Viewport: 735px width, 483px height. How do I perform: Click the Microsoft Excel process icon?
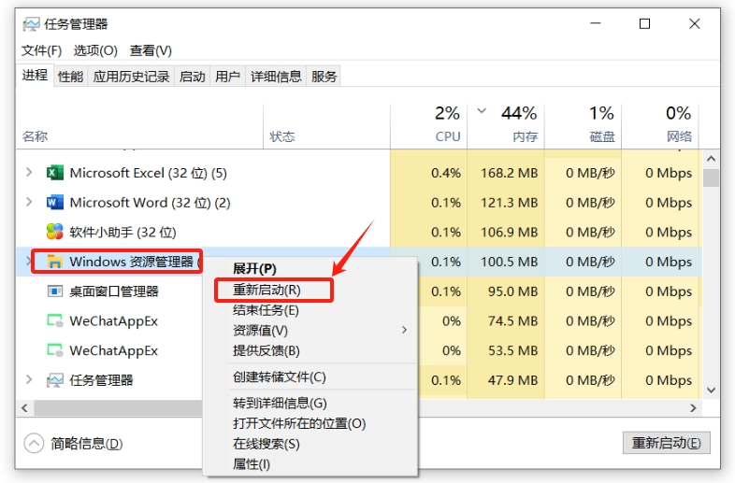[54, 173]
